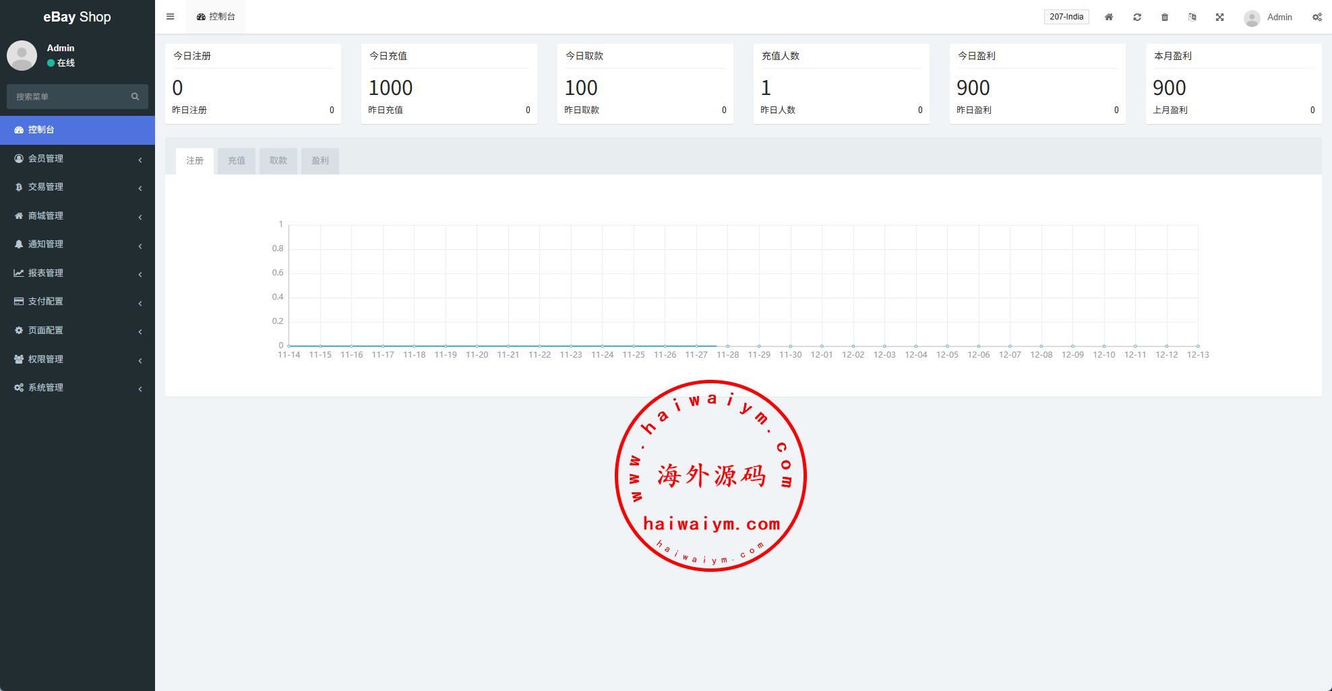The height and width of the screenshot is (691, 1332).
Task: Toggle sidebar with the hamburger icon
Action: point(171,17)
